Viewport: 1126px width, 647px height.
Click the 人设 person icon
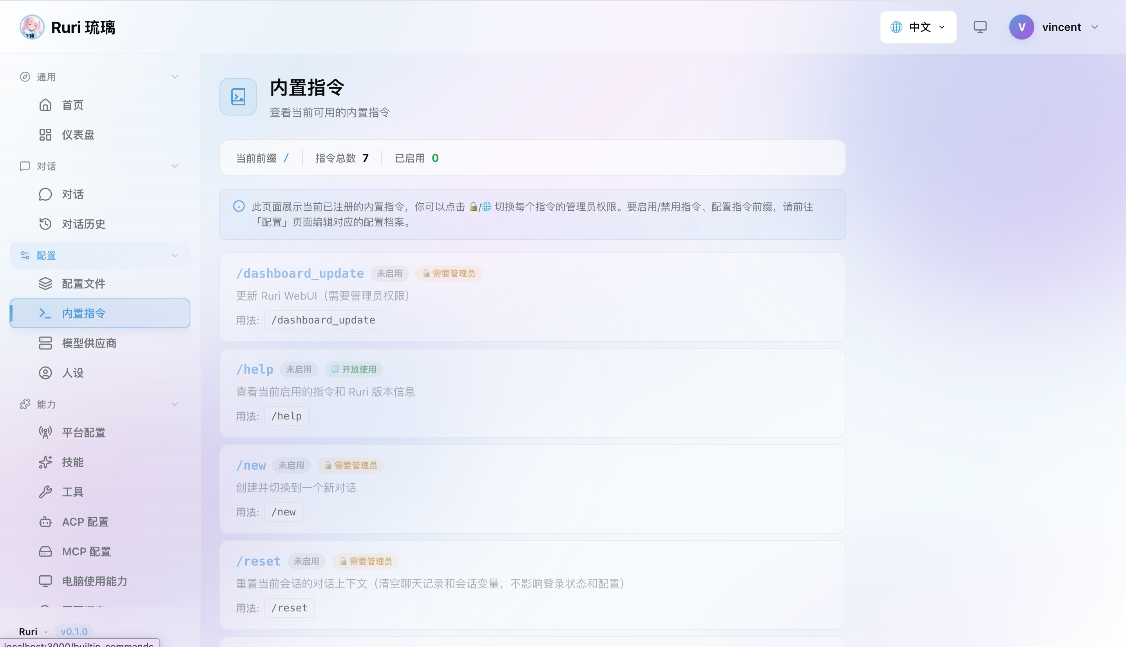point(45,373)
